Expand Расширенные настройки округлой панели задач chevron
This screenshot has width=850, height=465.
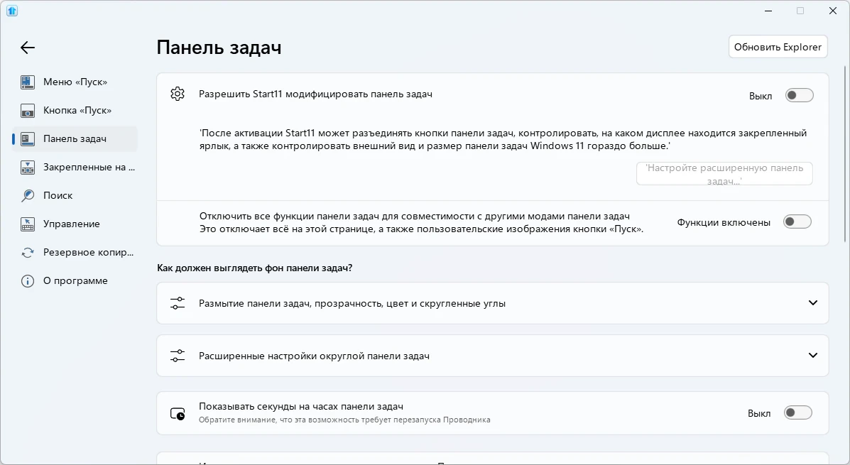[x=812, y=356]
